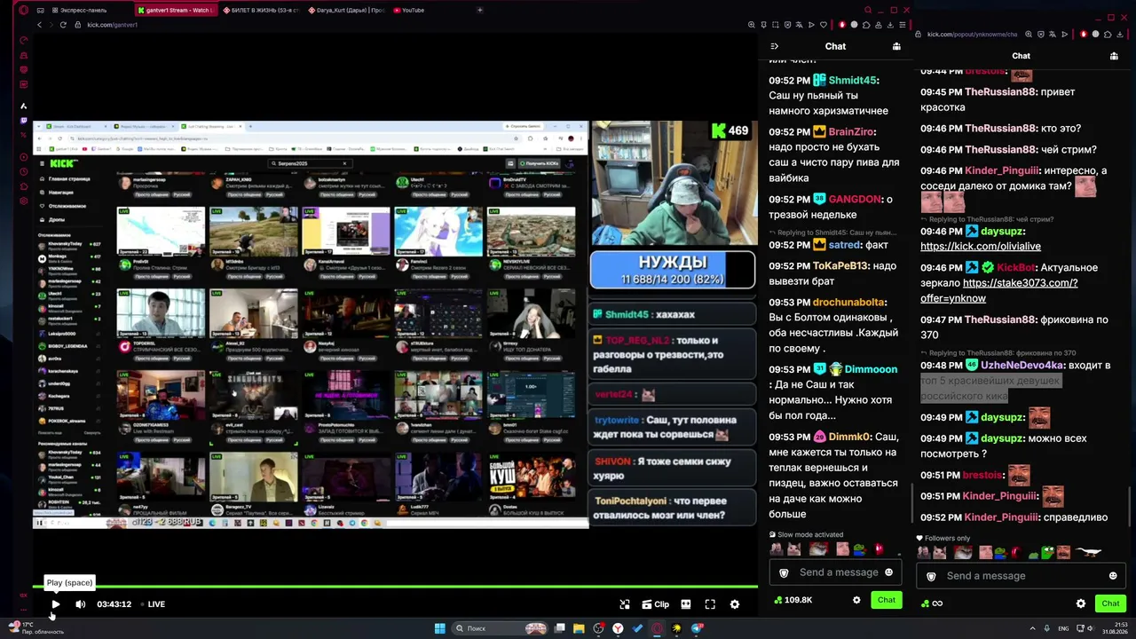Click the taskbar Поиск search box

tap(501, 628)
